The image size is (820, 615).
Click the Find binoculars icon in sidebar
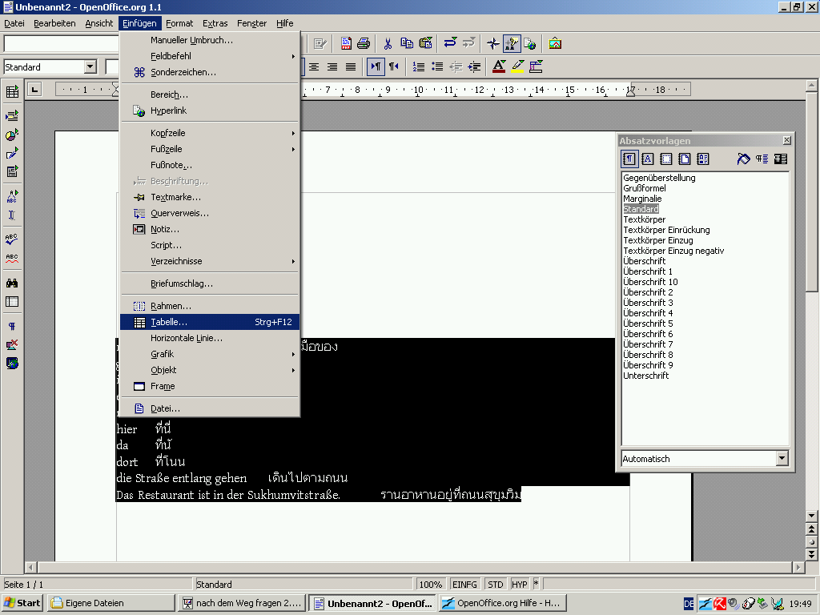tap(12, 283)
